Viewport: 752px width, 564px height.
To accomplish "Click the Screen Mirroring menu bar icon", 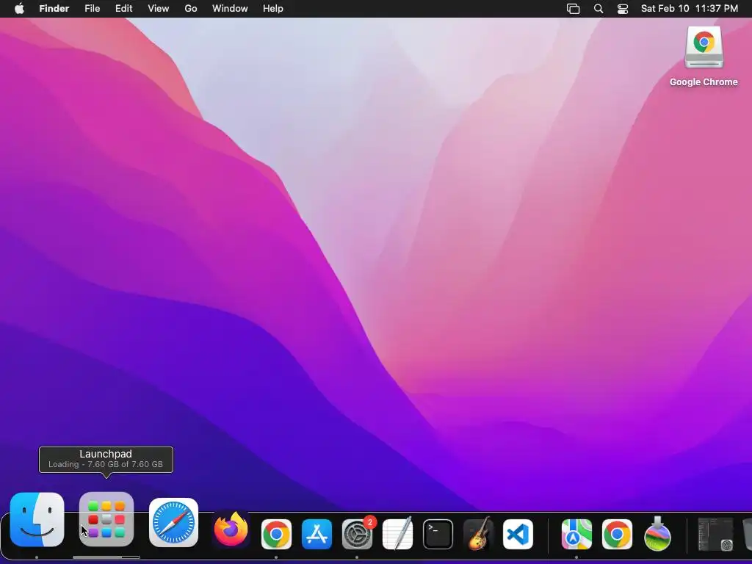I will [573, 9].
